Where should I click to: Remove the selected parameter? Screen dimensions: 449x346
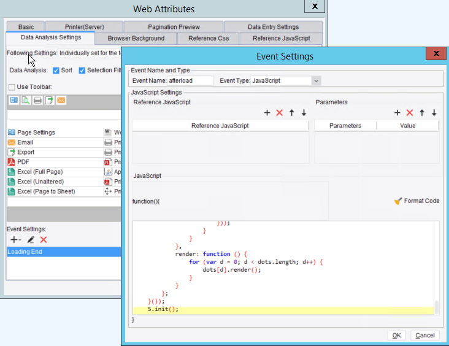[x=410, y=112]
